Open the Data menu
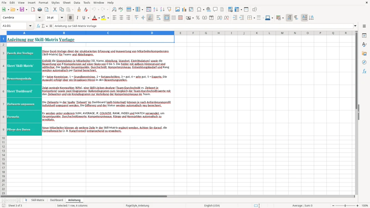The image size is (370, 208). click(77, 2)
